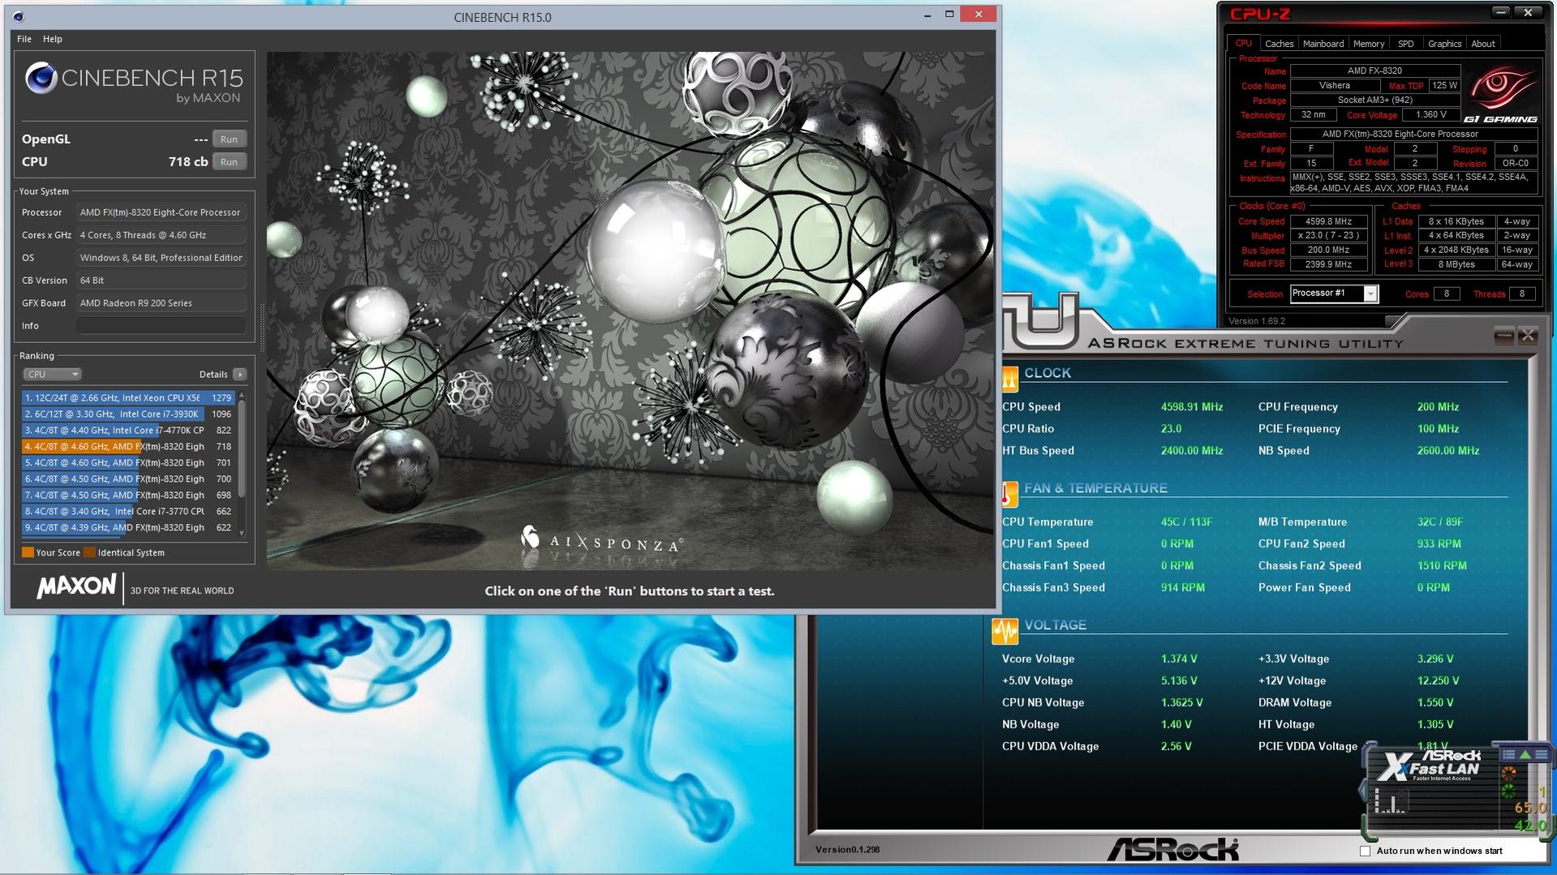Select the CPU tab in CPU-Z

click(x=1243, y=44)
